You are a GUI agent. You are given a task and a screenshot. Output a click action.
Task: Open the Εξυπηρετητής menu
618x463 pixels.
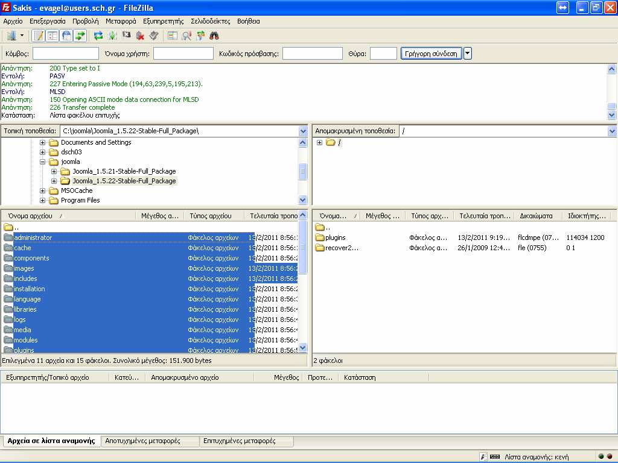(163, 21)
